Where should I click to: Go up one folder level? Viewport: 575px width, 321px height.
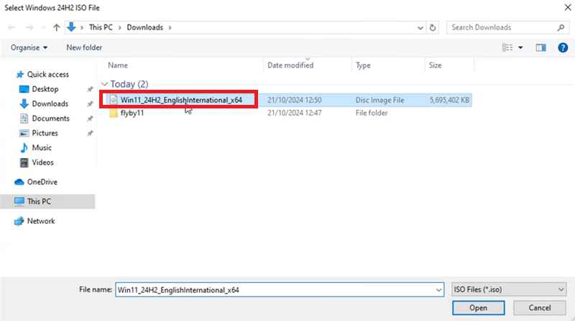coord(57,27)
